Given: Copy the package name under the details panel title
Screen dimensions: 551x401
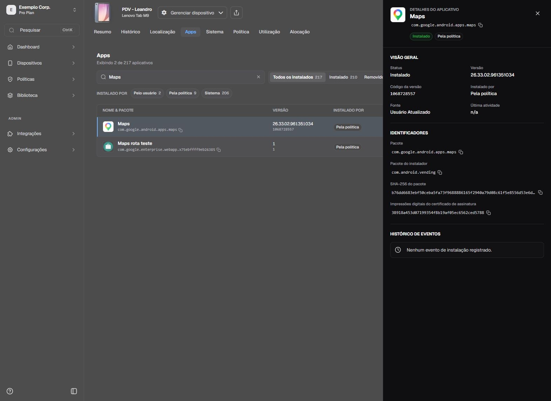Looking at the screenshot, I should pos(481,25).
